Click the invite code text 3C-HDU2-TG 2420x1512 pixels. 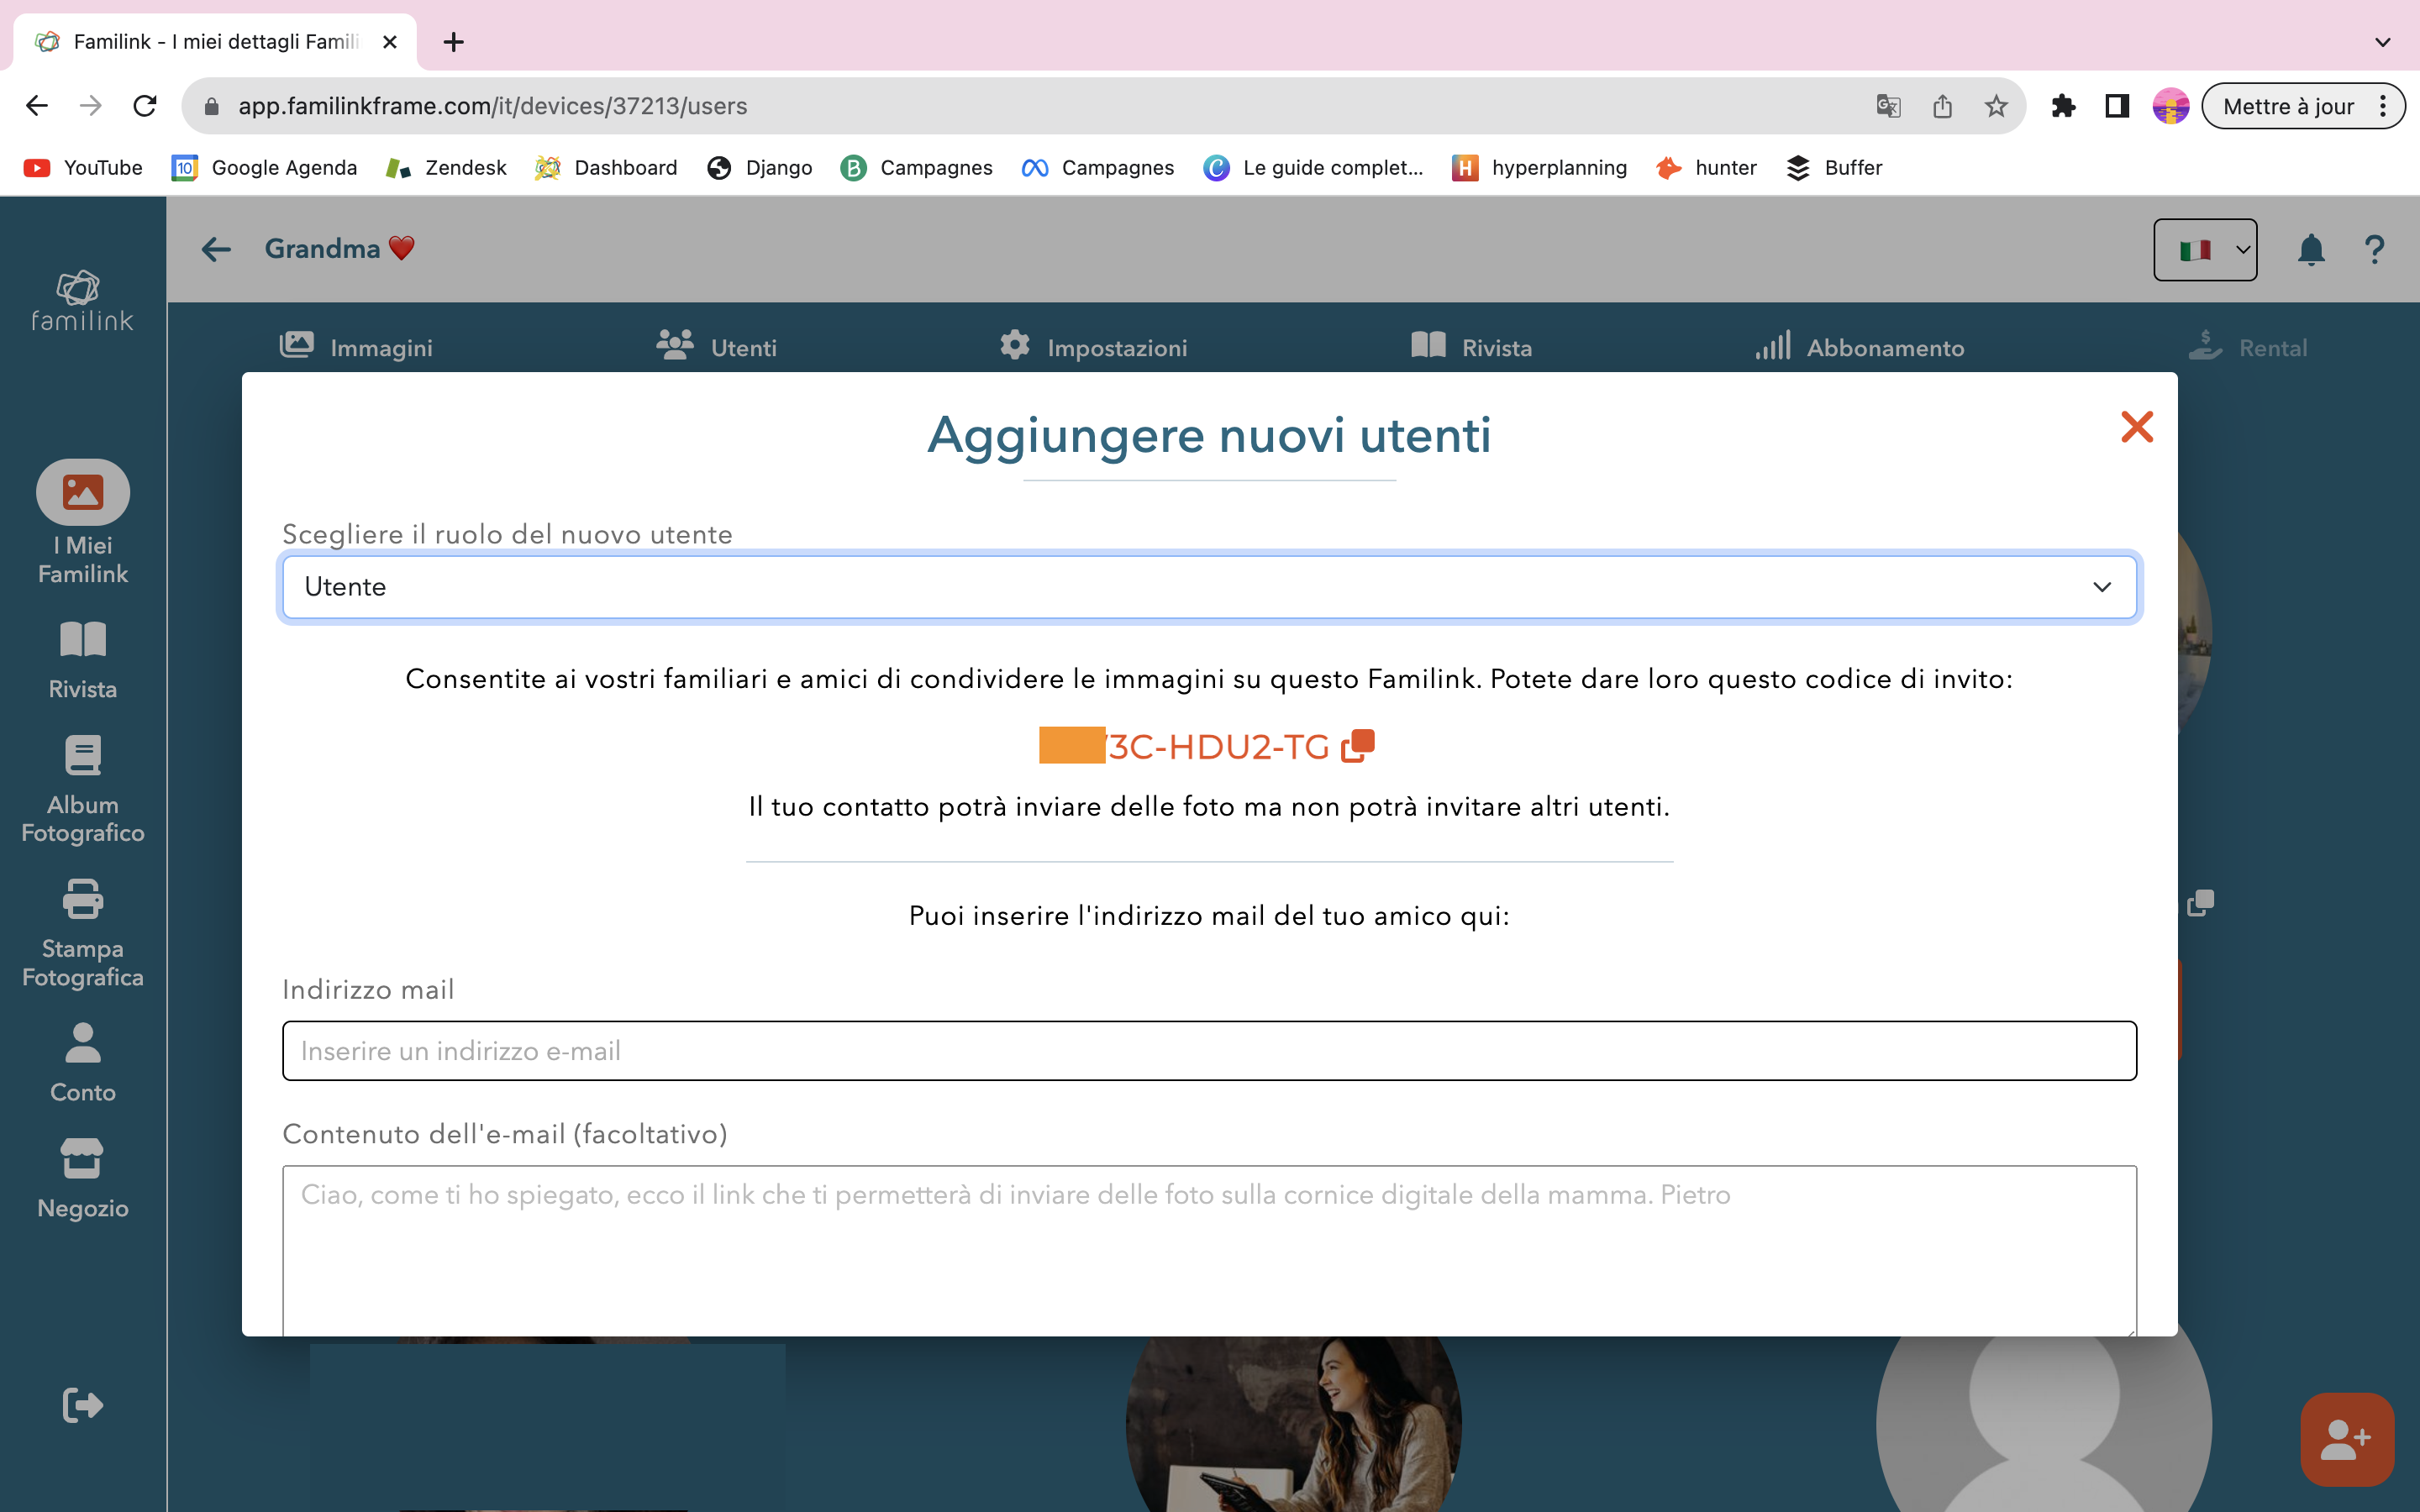click(x=1218, y=747)
